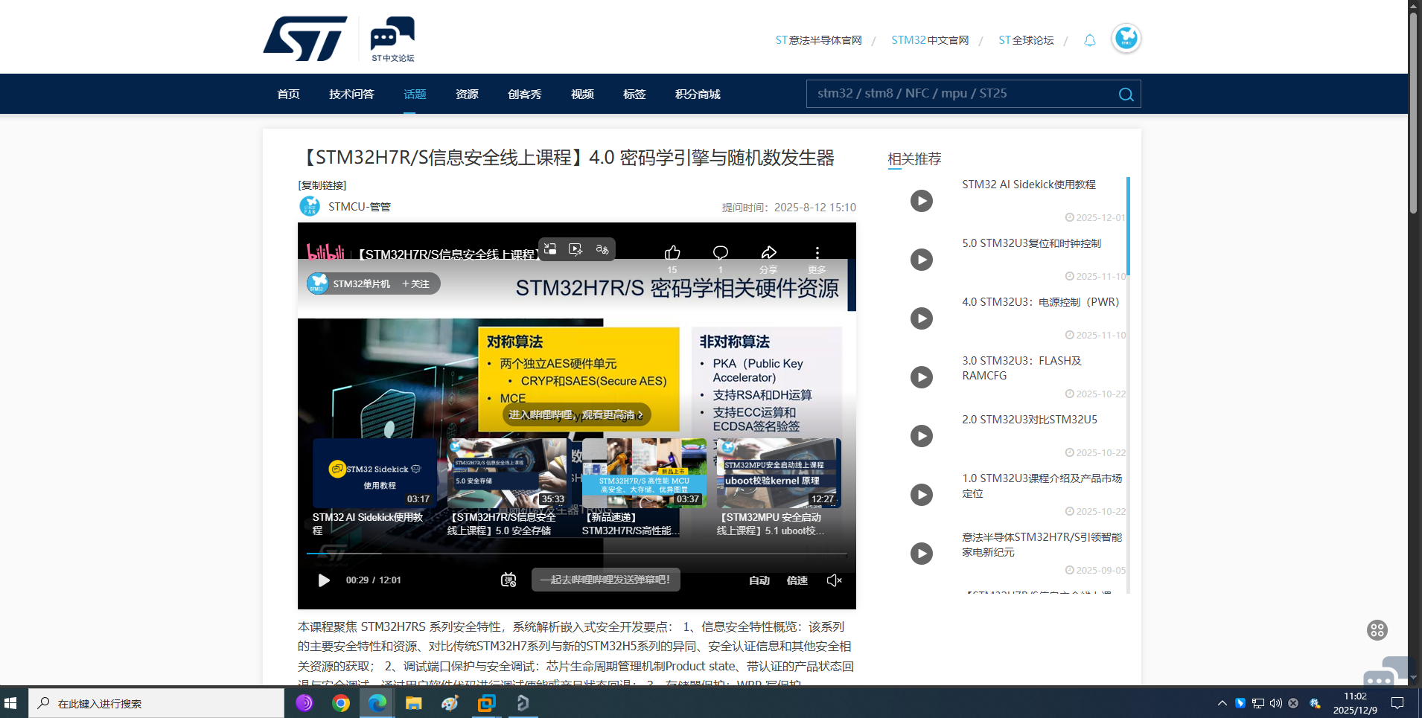
Task: Click the AI video enhance overlay icon
Action: tap(576, 249)
